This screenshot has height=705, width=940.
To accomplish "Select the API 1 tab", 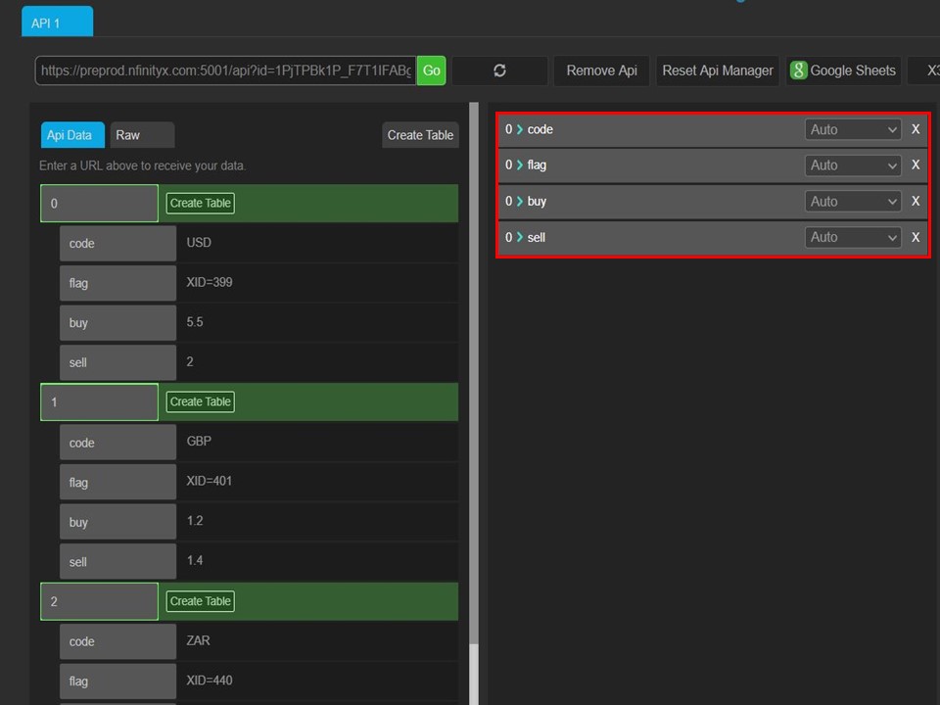I will pyautogui.click(x=56, y=21).
